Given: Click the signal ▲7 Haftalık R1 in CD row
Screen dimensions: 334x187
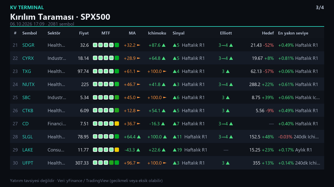Looking at the screenshot, I should point(188,124).
